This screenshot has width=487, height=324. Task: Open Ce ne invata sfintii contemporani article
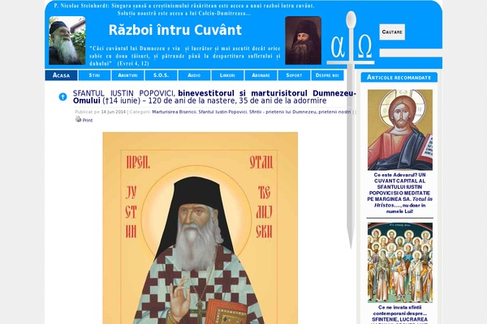coord(399,313)
